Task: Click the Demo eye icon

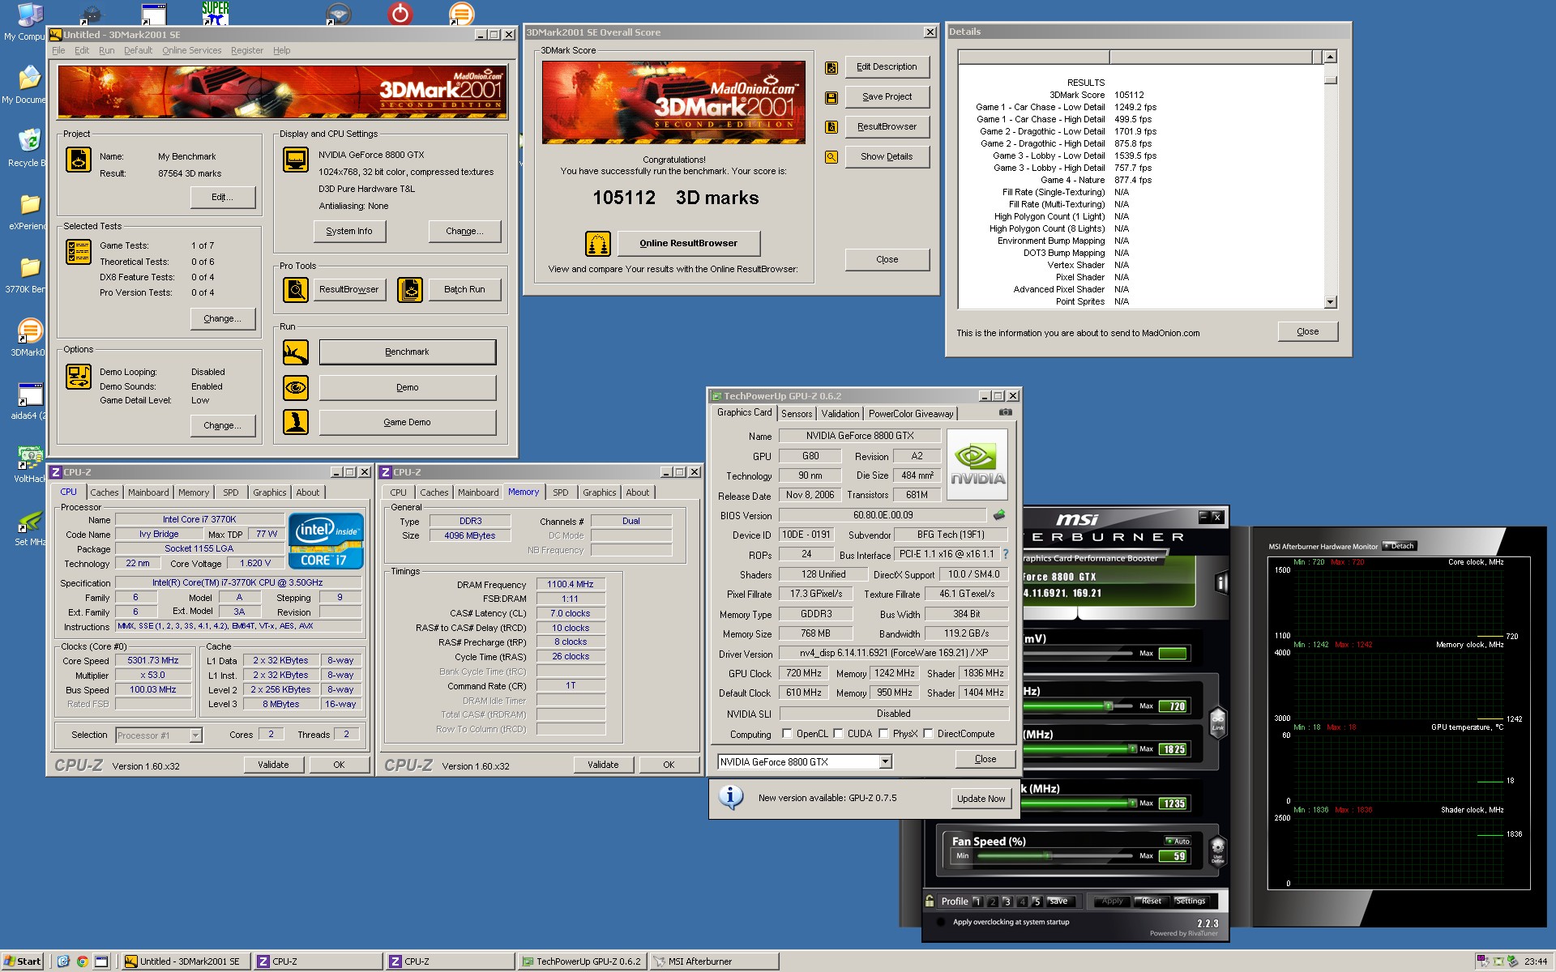Action: pos(296,387)
